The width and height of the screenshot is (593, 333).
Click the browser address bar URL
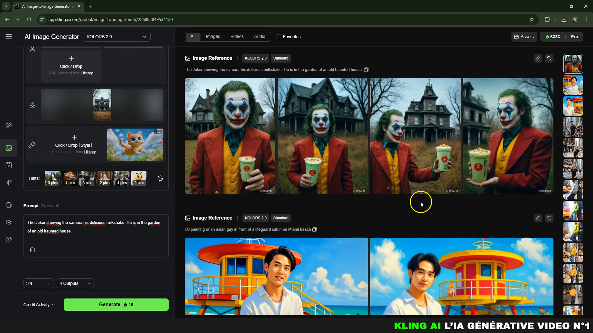(111, 19)
